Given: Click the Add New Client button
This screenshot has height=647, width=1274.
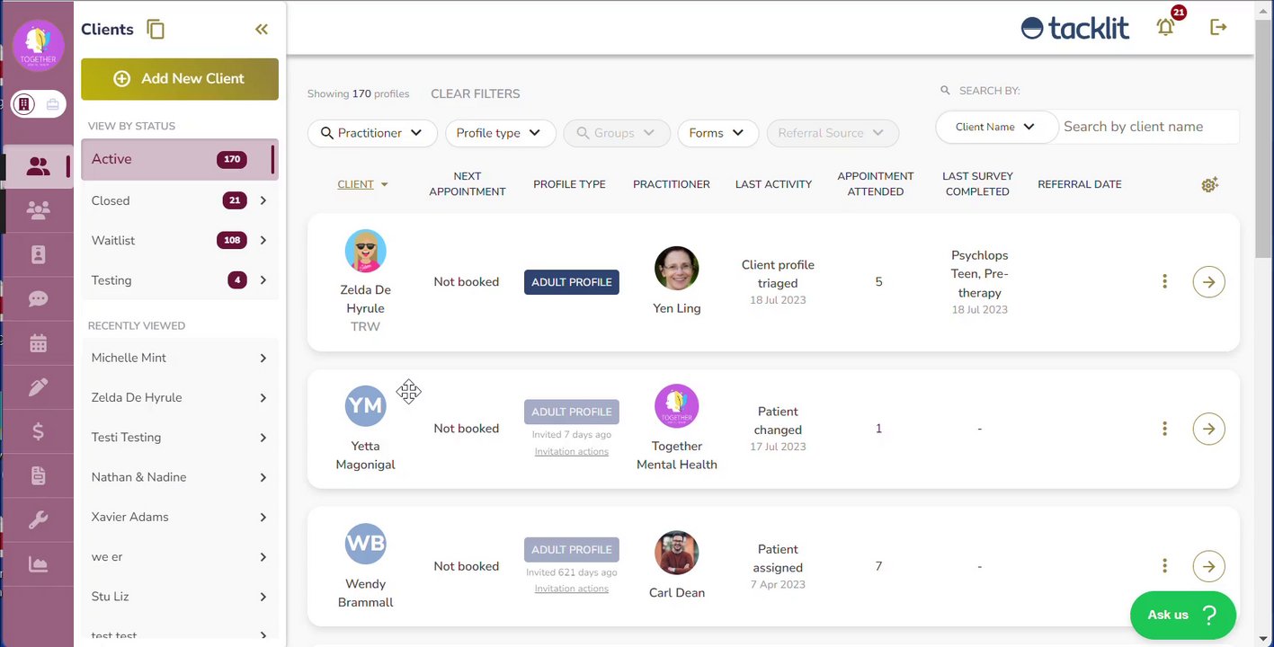Looking at the screenshot, I should tap(180, 79).
